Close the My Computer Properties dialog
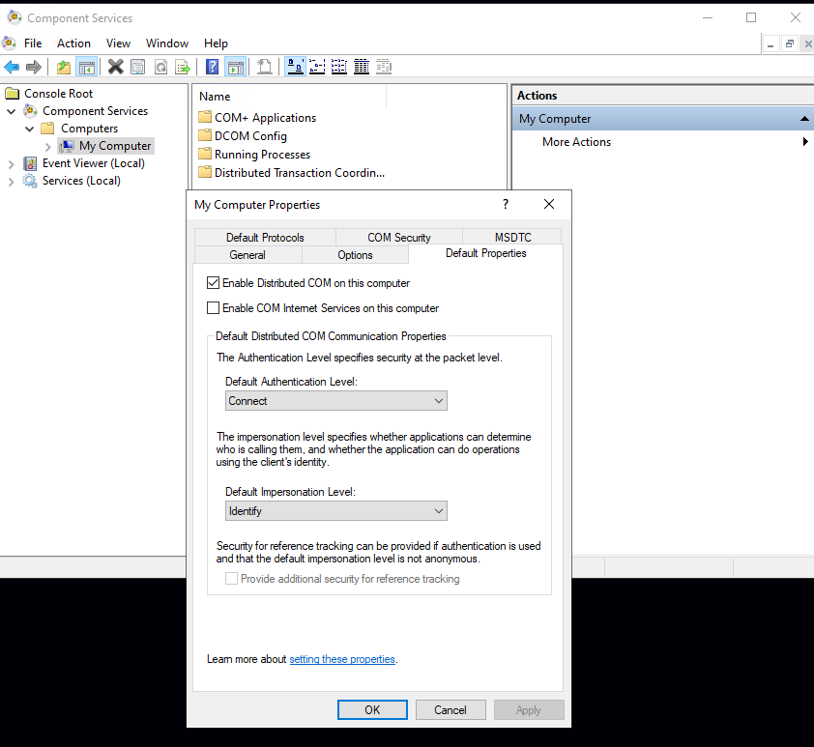 coord(549,204)
